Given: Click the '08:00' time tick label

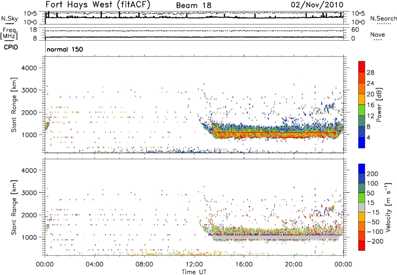Looking at the screenshot, I should [x=144, y=265].
